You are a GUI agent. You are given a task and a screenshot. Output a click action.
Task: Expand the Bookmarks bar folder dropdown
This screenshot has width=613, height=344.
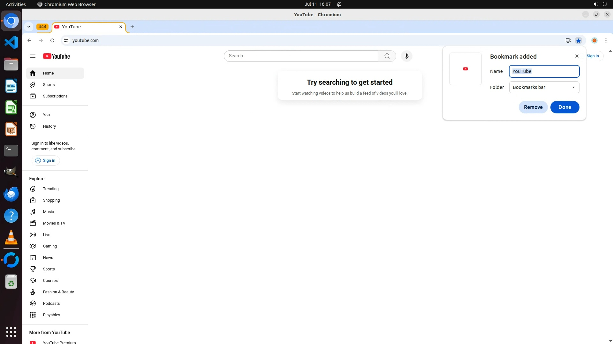point(544,87)
